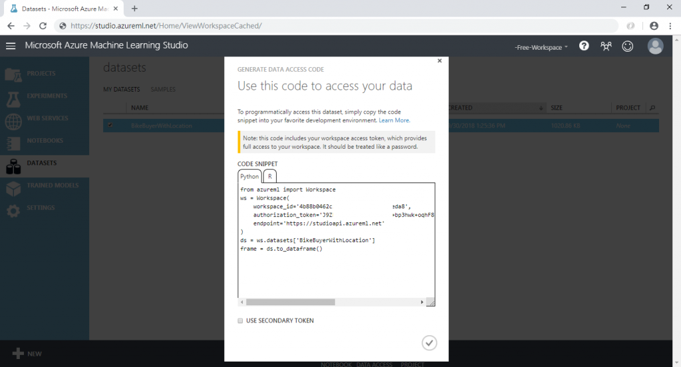This screenshot has width=681, height=367.
Task: Click the Name column header
Action: click(140, 108)
